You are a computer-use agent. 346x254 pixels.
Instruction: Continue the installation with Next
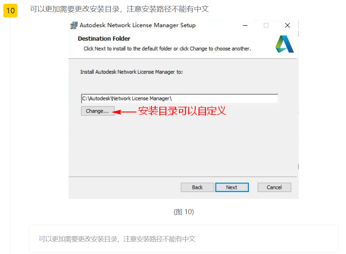click(x=232, y=187)
